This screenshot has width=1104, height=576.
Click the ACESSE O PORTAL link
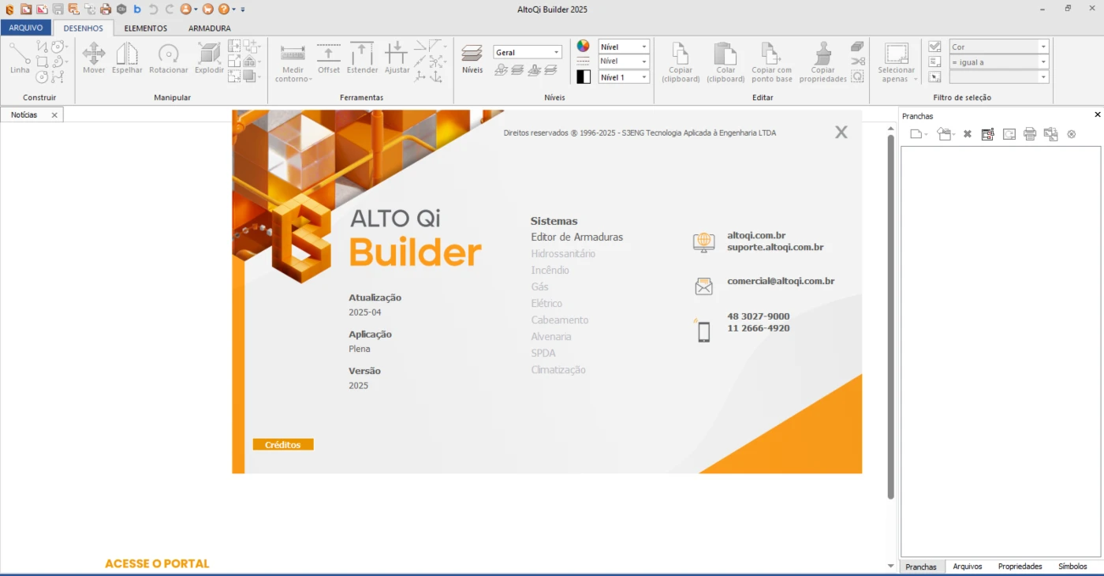click(x=157, y=563)
